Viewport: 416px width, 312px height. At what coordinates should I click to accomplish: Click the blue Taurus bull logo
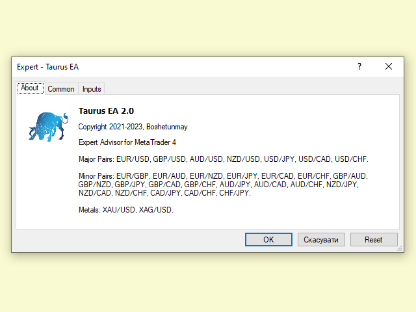tap(49, 126)
